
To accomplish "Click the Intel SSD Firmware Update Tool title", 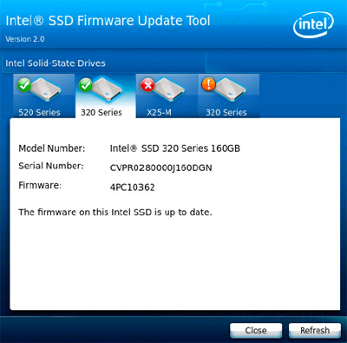I will click(x=108, y=21).
